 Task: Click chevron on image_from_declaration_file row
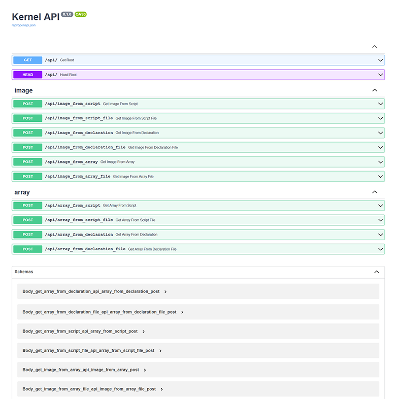pos(380,147)
